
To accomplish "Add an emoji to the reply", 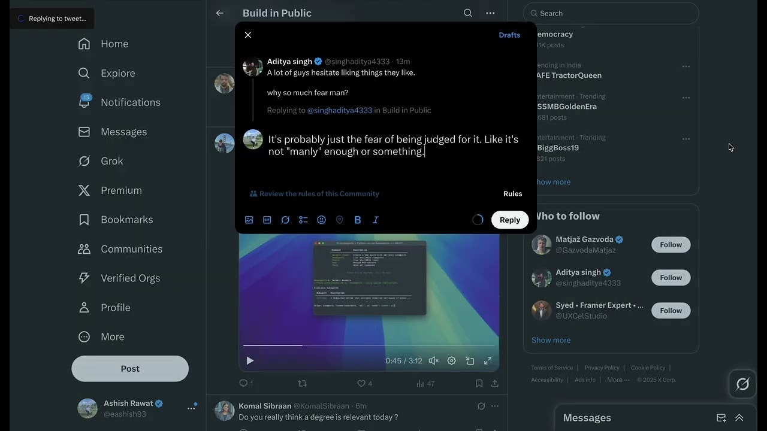I will 321,220.
